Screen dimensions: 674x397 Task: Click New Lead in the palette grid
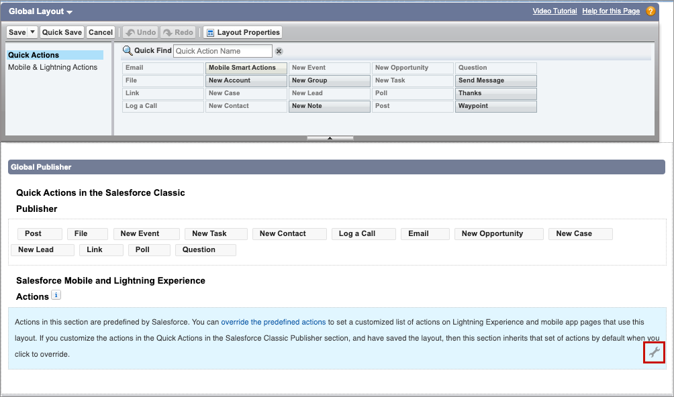[x=329, y=93]
